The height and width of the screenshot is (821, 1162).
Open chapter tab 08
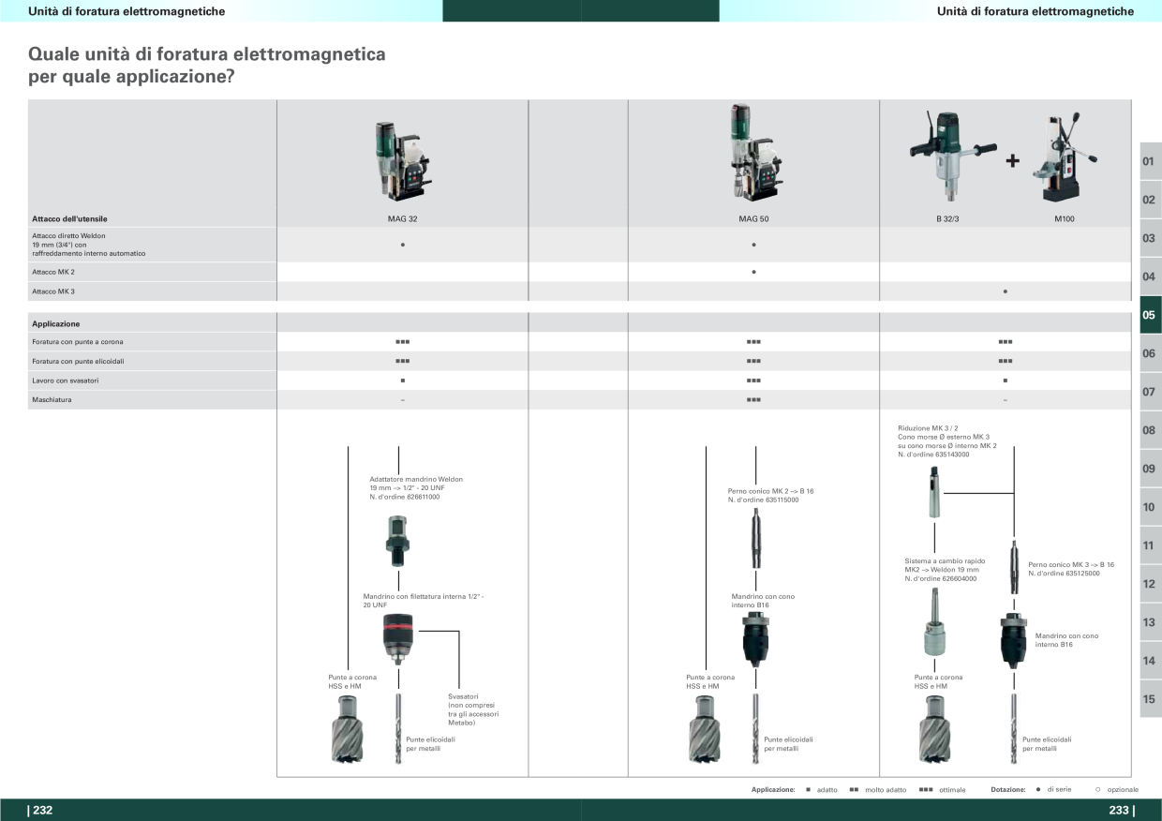point(1150,430)
